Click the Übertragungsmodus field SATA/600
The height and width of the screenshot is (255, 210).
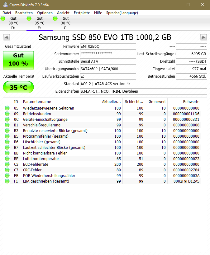coord(108,69)
